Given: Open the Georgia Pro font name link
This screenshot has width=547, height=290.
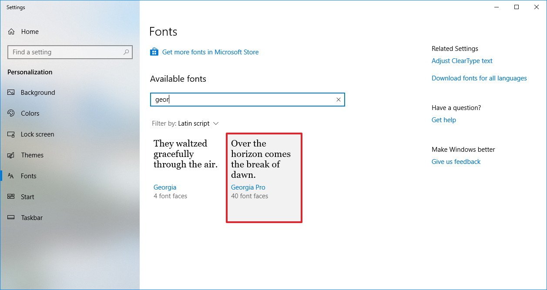Looking at the screenshot, I should [x=248, y=187].
